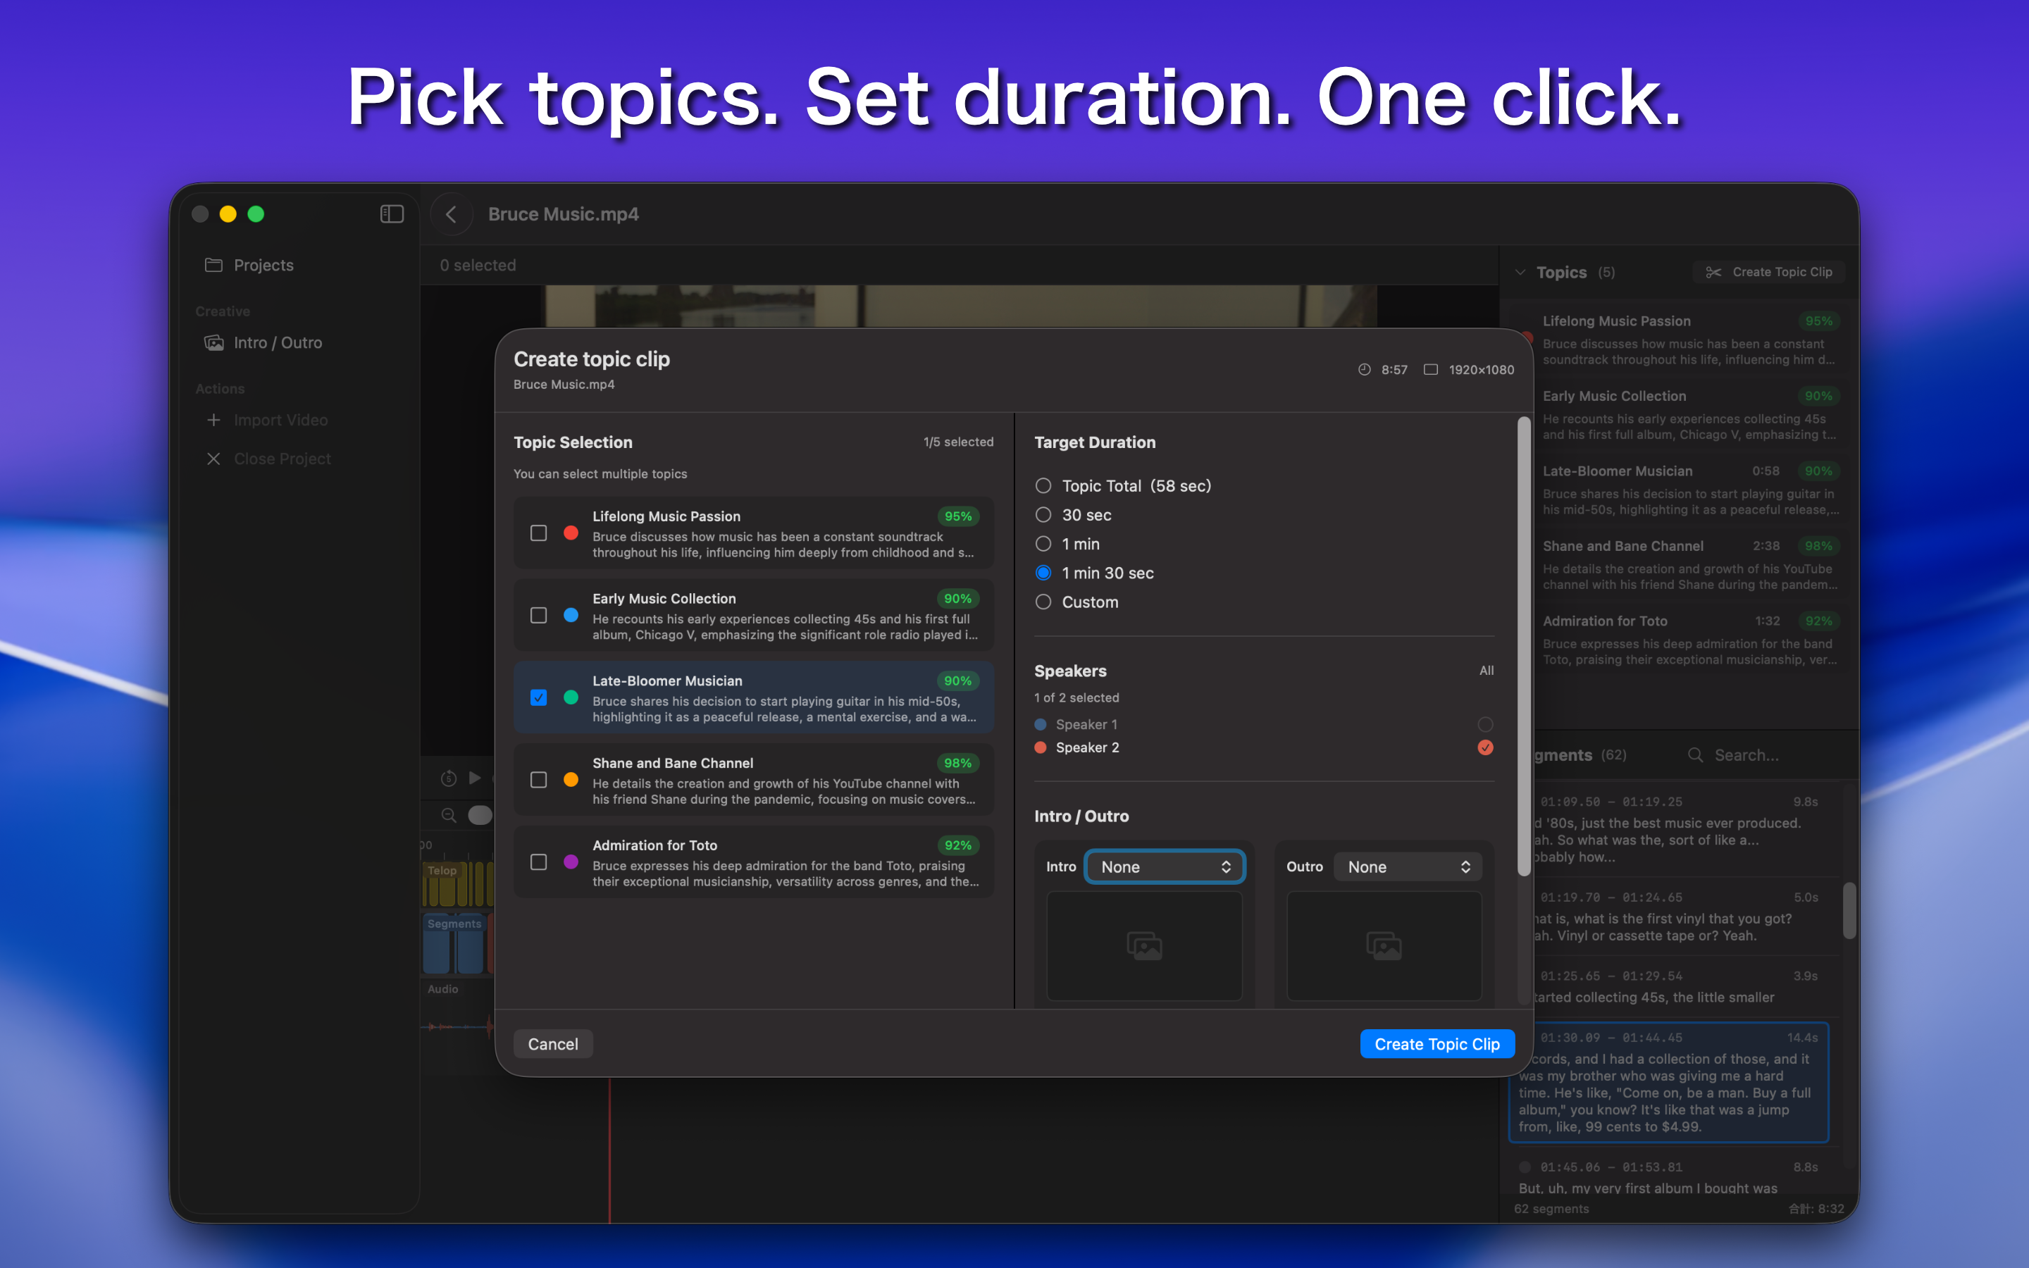Open Projects in the sidebar

[262, 265]
